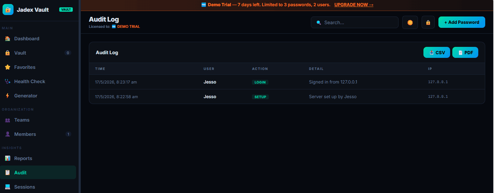The height and width of the screenshot is (193, 494).
Task: Click the VAULT badge next to app name
Action: click(66, 10)
